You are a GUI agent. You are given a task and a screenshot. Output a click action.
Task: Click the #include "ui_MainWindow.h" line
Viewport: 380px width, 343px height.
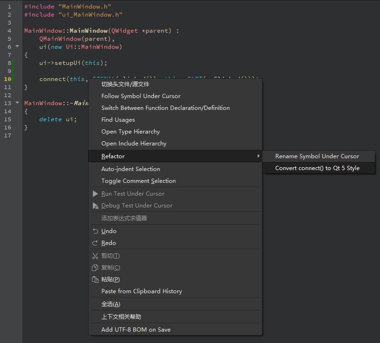point(73,15)
